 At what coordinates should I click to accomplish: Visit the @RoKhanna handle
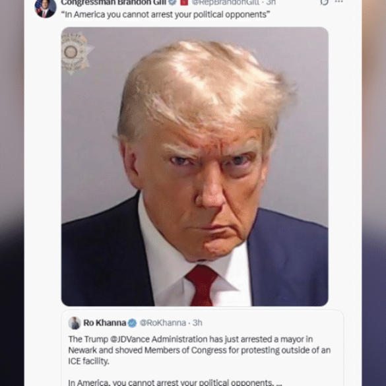pyautogui.click(x=163, y=323)
